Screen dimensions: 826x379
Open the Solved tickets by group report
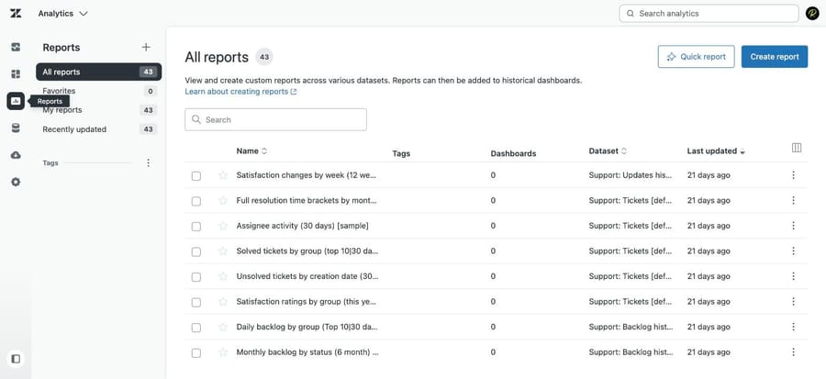[x=307, y=251]
